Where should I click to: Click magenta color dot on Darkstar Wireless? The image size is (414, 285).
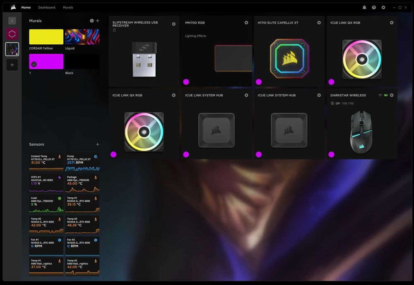(331, 154)
